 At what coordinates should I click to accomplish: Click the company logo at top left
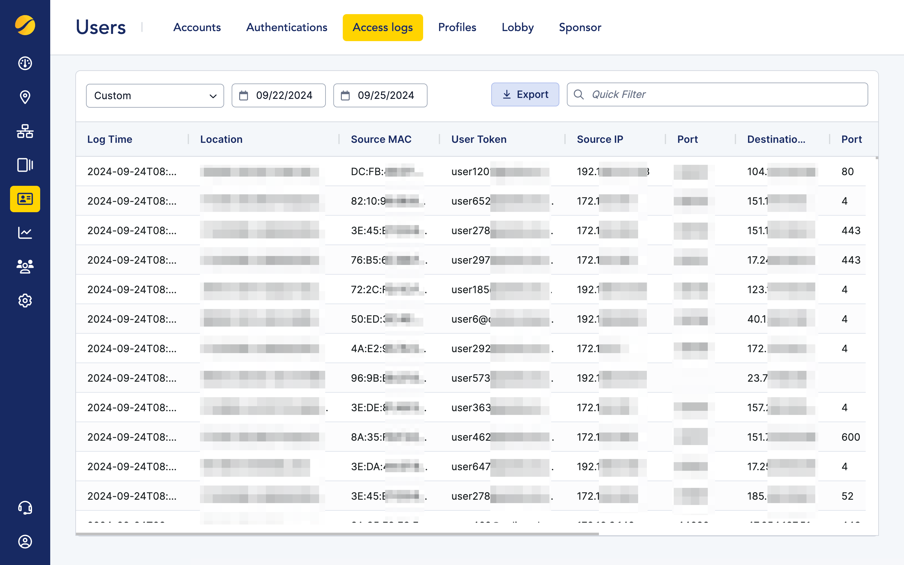(x=25, y=25)
